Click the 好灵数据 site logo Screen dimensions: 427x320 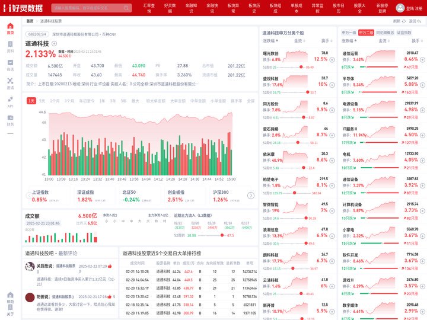tap(23, 8)
